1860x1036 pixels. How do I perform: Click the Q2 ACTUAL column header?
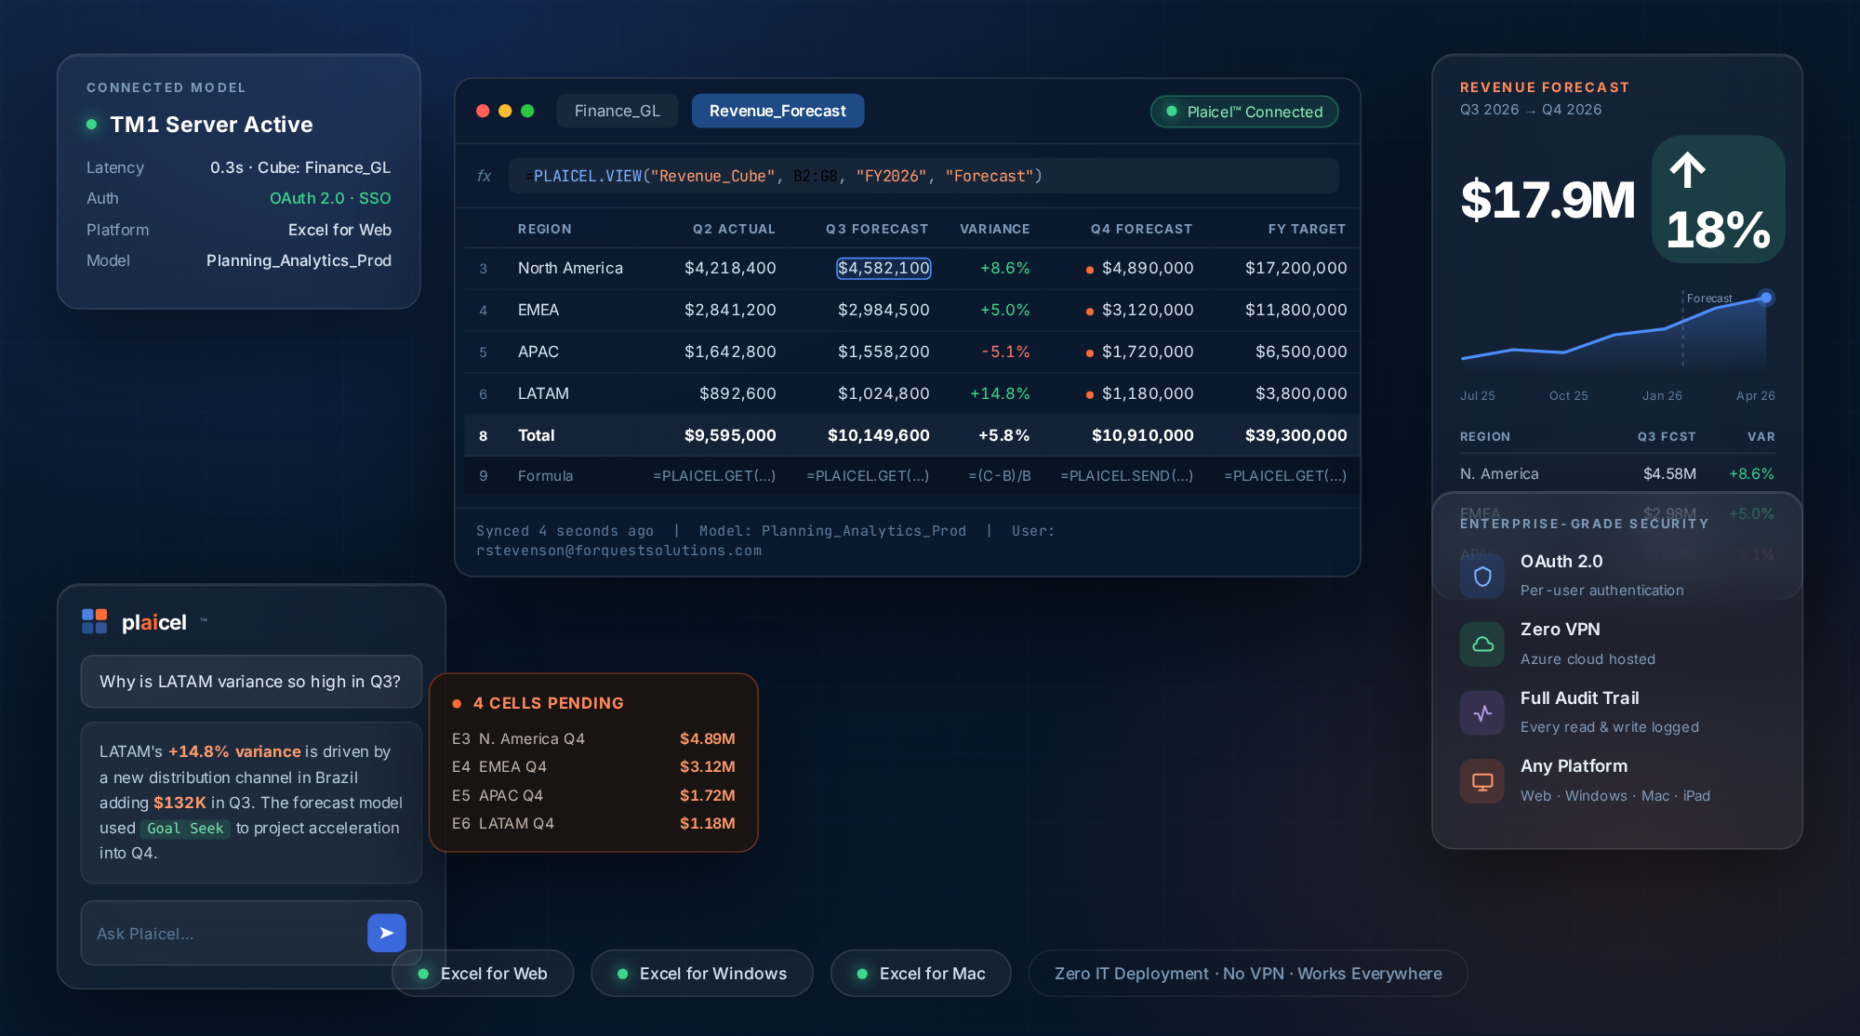click(x=734, y=229)
